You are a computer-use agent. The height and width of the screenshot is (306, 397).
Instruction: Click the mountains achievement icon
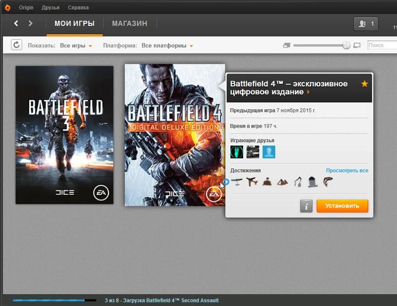click(x=282, y=182)
